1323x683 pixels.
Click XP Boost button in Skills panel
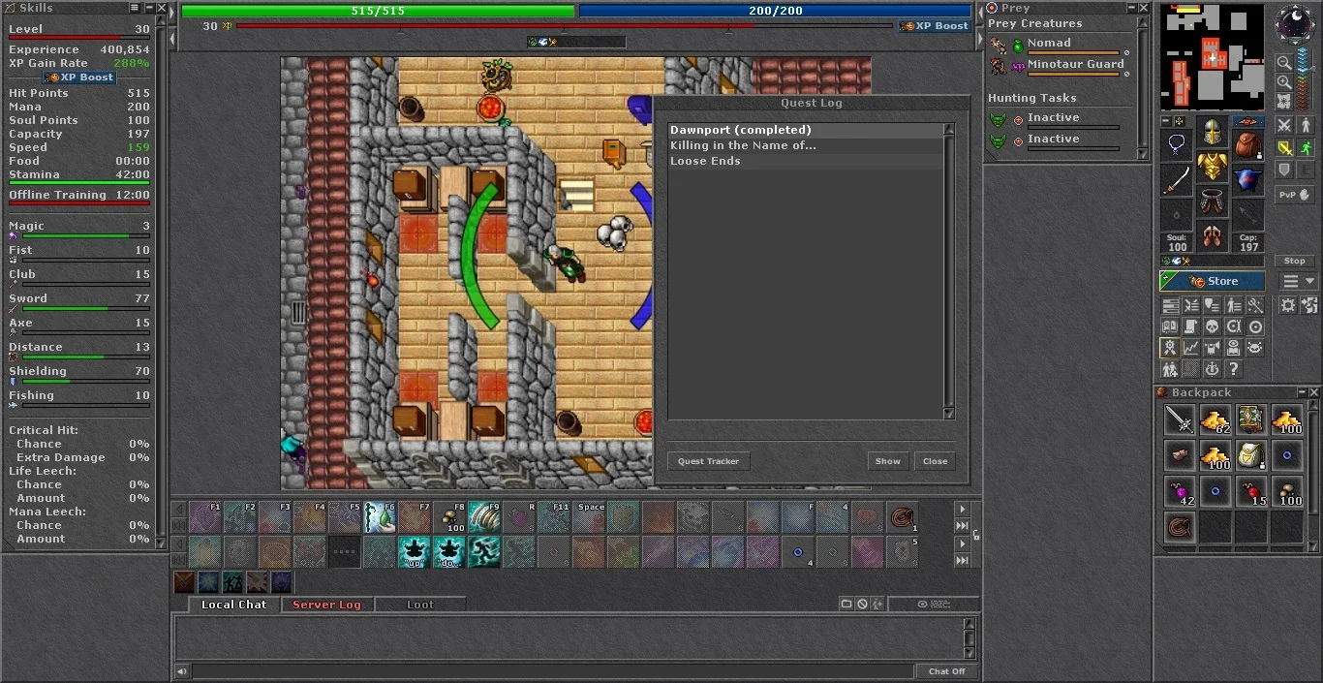pos(79,78)
